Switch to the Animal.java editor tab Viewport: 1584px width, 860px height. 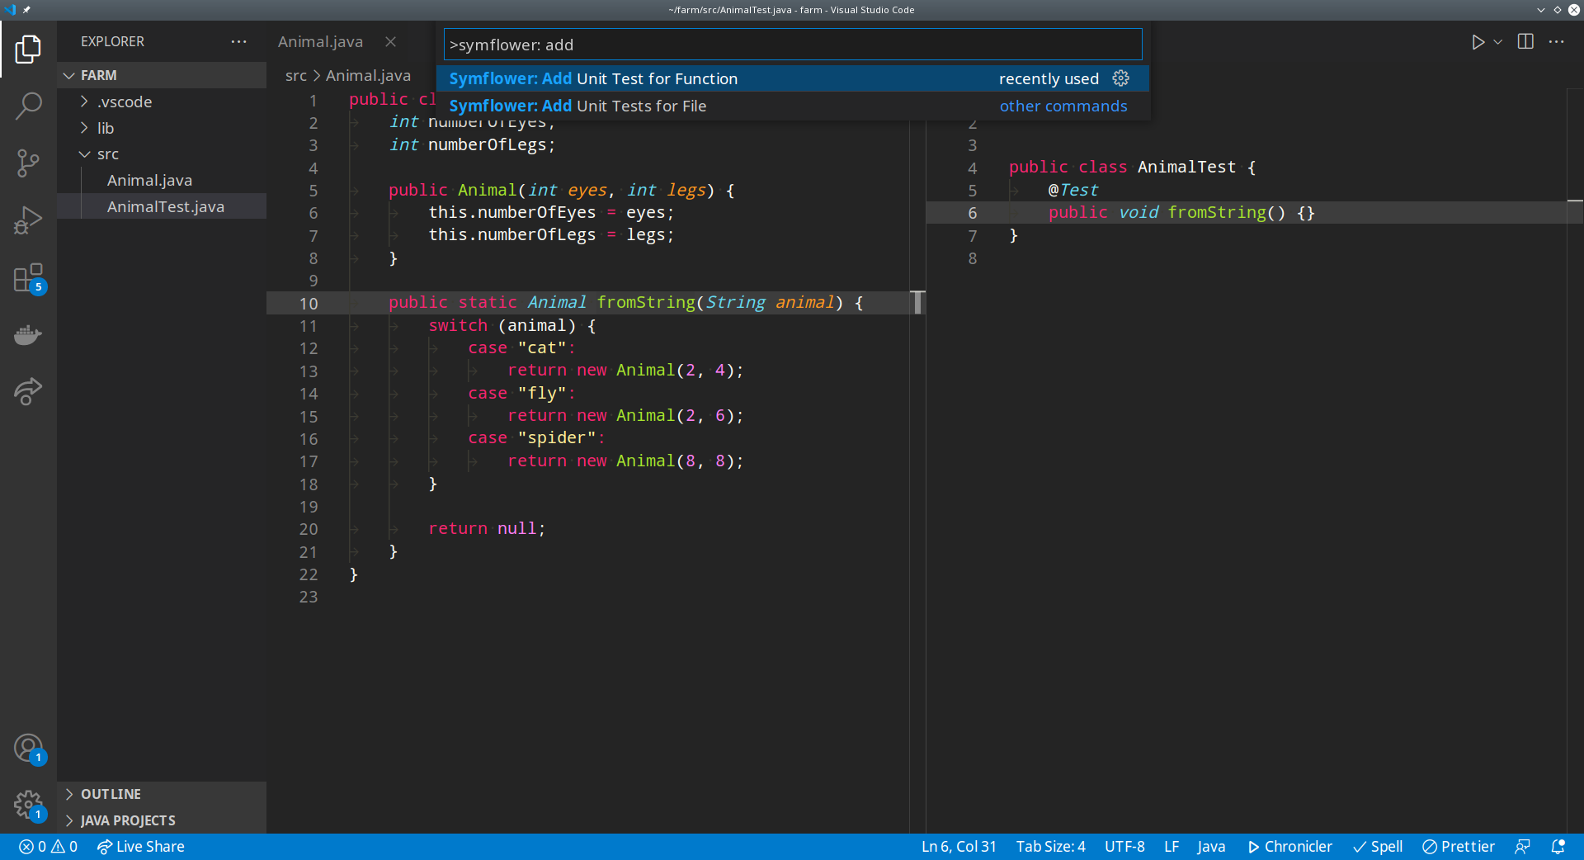(x=320, y=41)
